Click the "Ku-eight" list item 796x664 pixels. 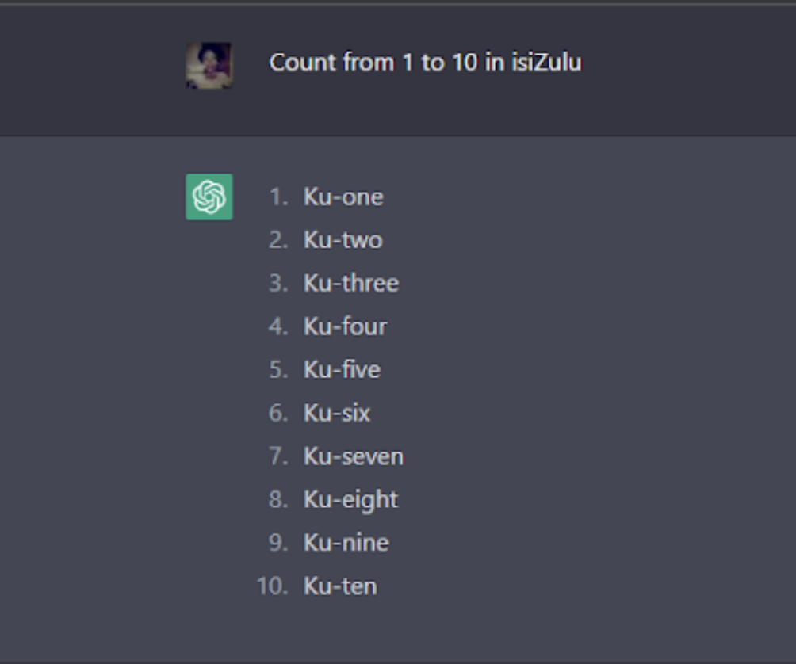(x=350, y=500)
